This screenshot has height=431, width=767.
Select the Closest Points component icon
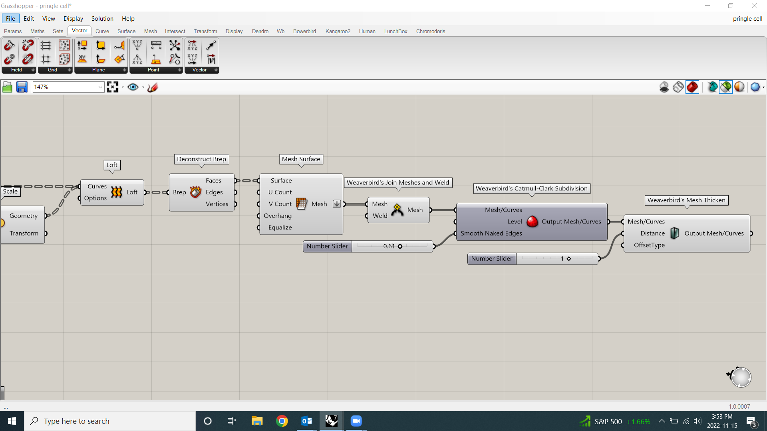pyautogui.click(x=175, y=45)
